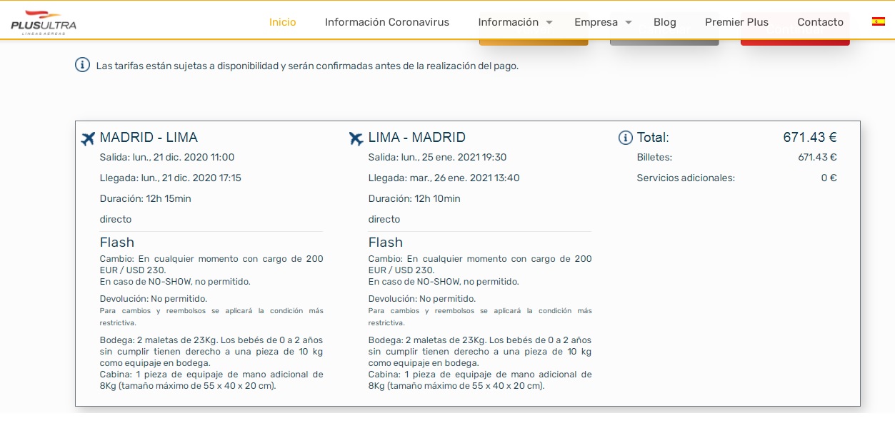
Task: Click return 'Cambio: En cualquier momento' condition
Action: point(480,265)
